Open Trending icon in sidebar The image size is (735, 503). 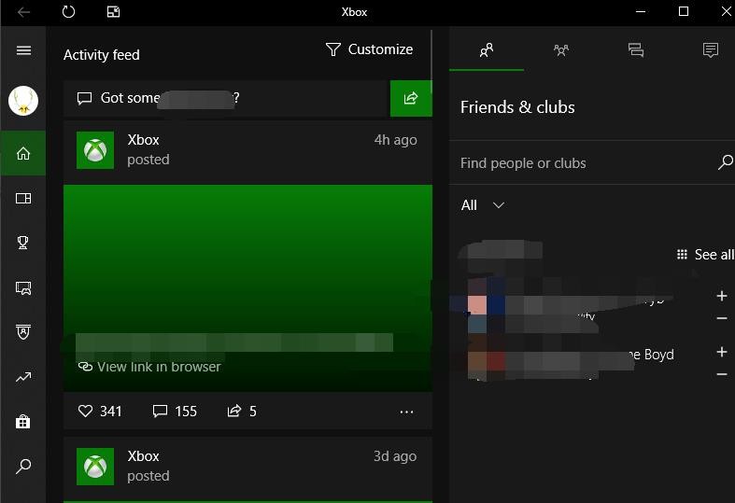click(23, 377)
